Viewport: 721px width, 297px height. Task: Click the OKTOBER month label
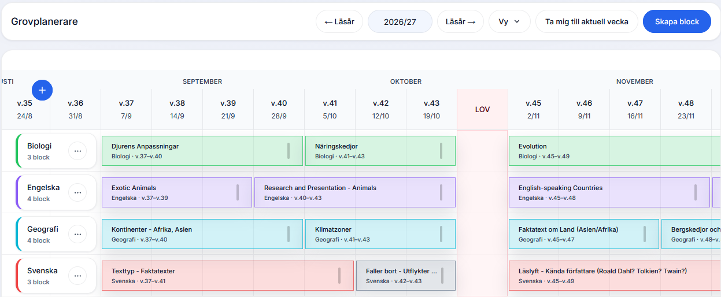406,81
